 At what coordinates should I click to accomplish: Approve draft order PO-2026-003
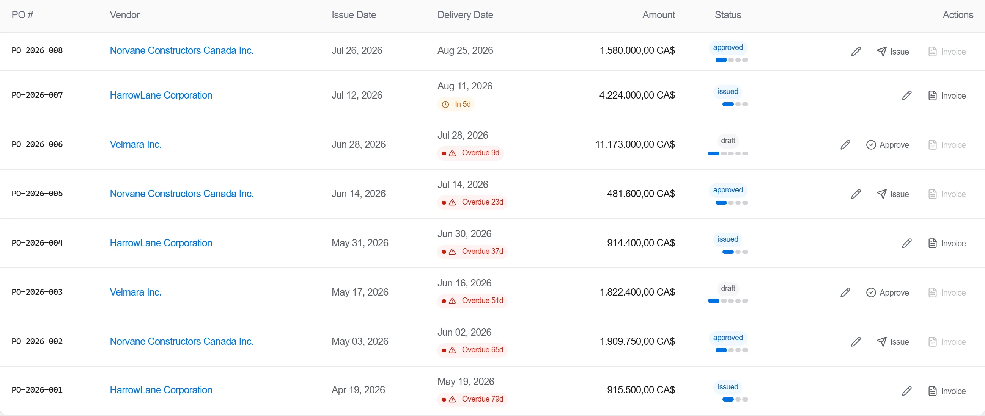pyautogui.click(x=887, y=292)
